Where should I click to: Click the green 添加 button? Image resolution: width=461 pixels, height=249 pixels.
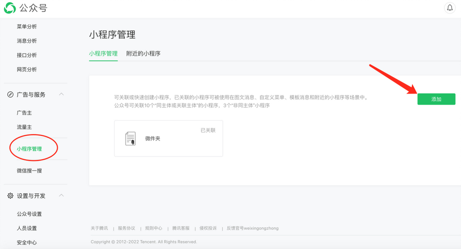436,99
